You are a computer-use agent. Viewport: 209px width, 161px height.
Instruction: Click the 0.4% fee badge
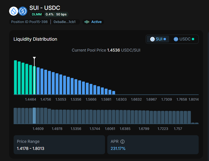point(49,14)
